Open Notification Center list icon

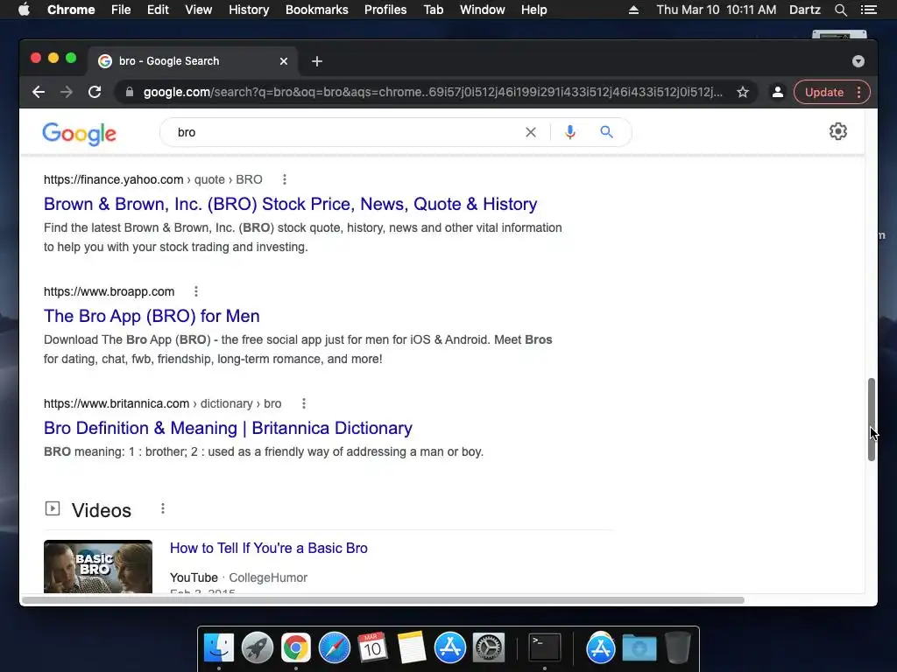(868, 10)
